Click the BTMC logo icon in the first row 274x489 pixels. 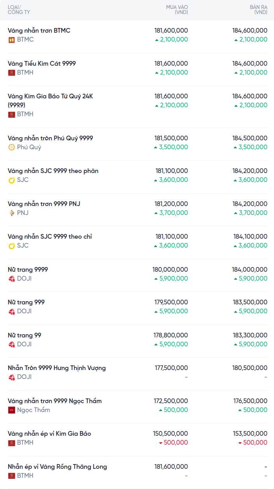pyautogui.click(x=12, y=40)
